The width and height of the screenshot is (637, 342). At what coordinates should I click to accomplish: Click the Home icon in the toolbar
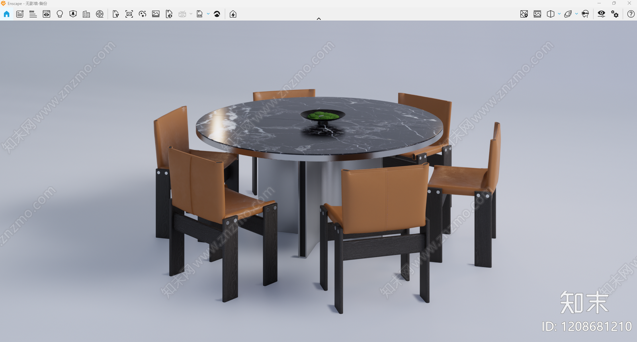[6, 14]
